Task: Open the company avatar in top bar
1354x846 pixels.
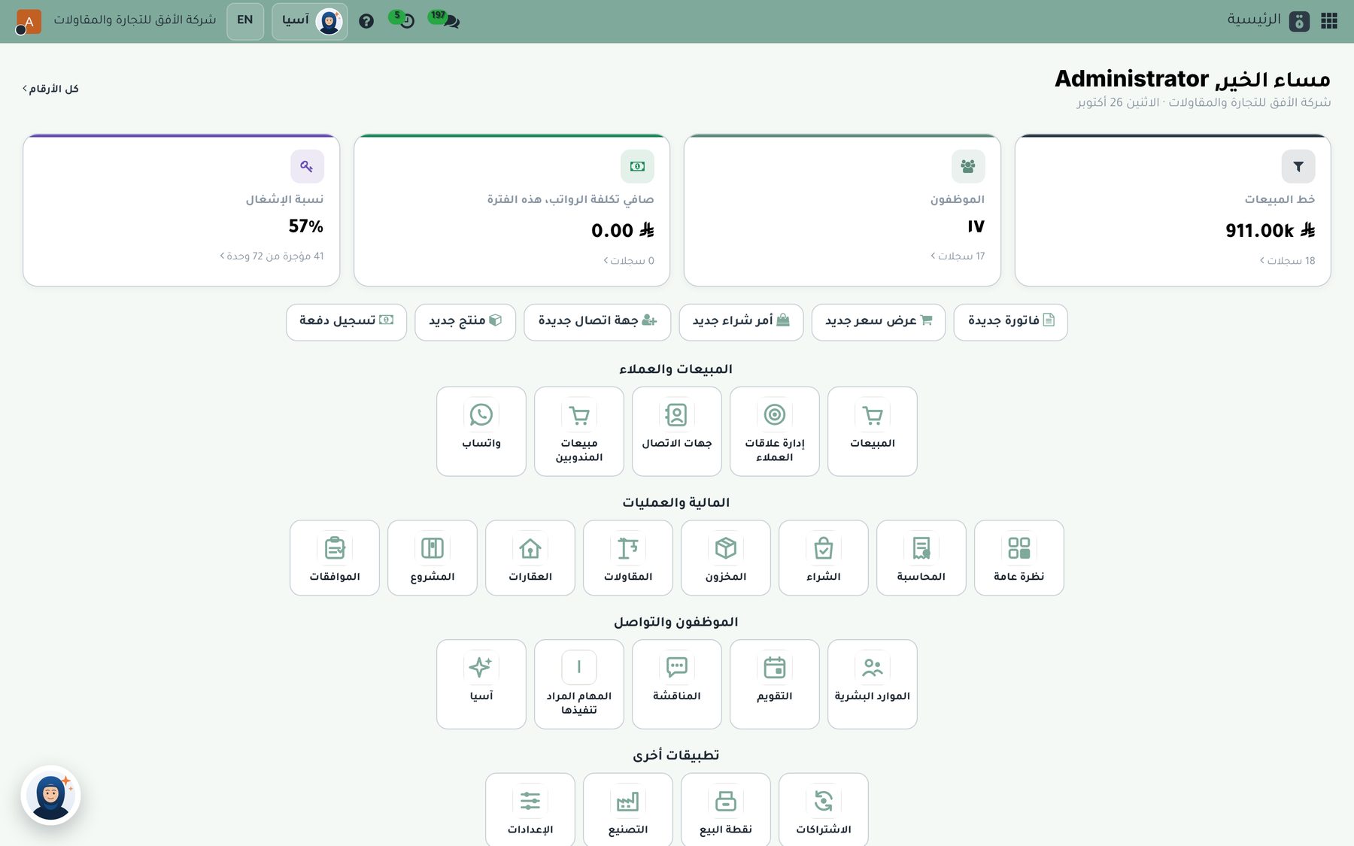Action: (29, 21)
